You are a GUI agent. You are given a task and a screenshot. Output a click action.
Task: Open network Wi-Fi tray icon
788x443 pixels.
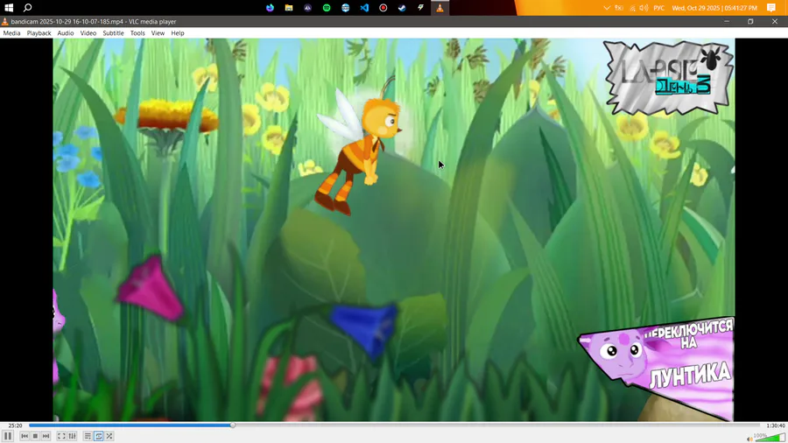click(x=632, y=8)
